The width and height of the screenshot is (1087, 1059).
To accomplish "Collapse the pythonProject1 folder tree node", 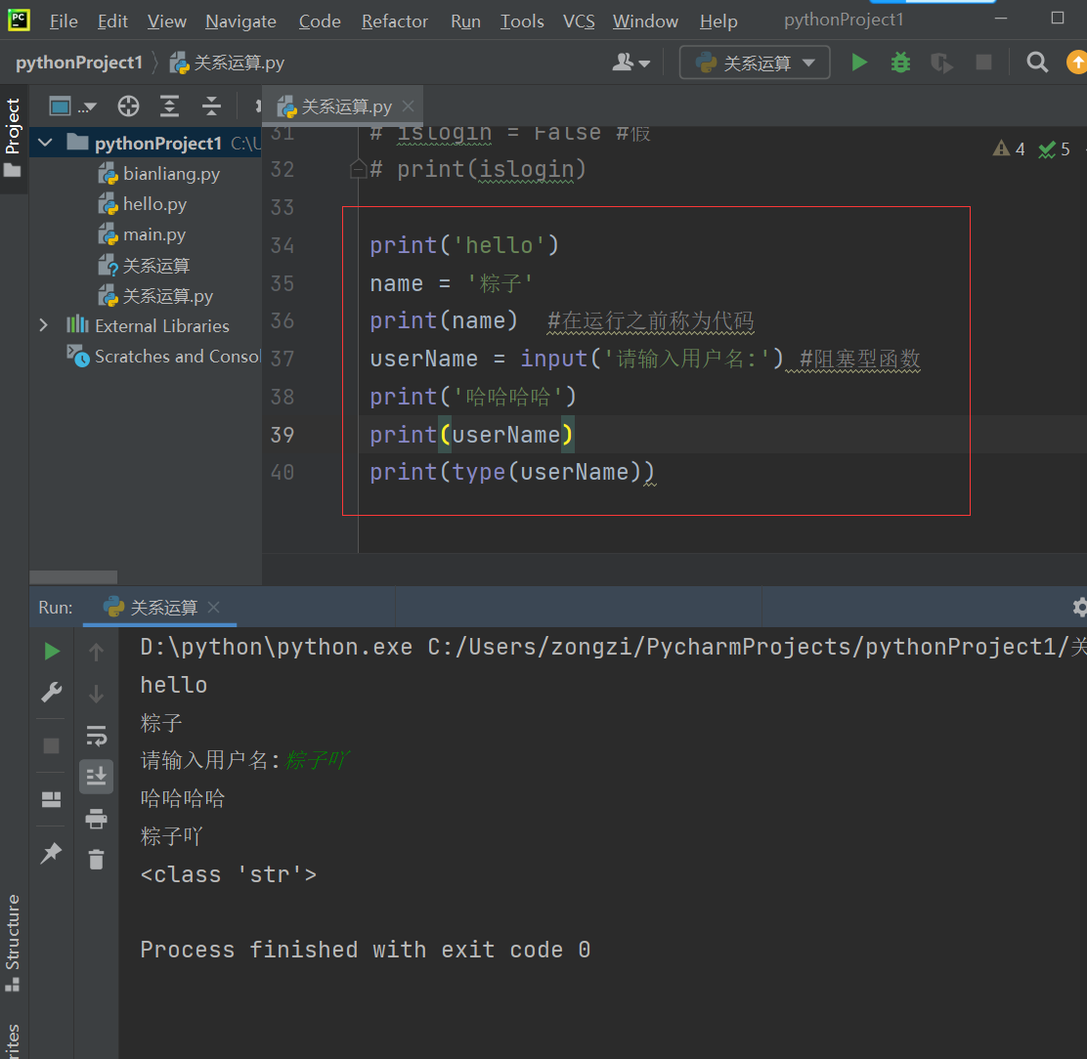I will click(45, 144).
